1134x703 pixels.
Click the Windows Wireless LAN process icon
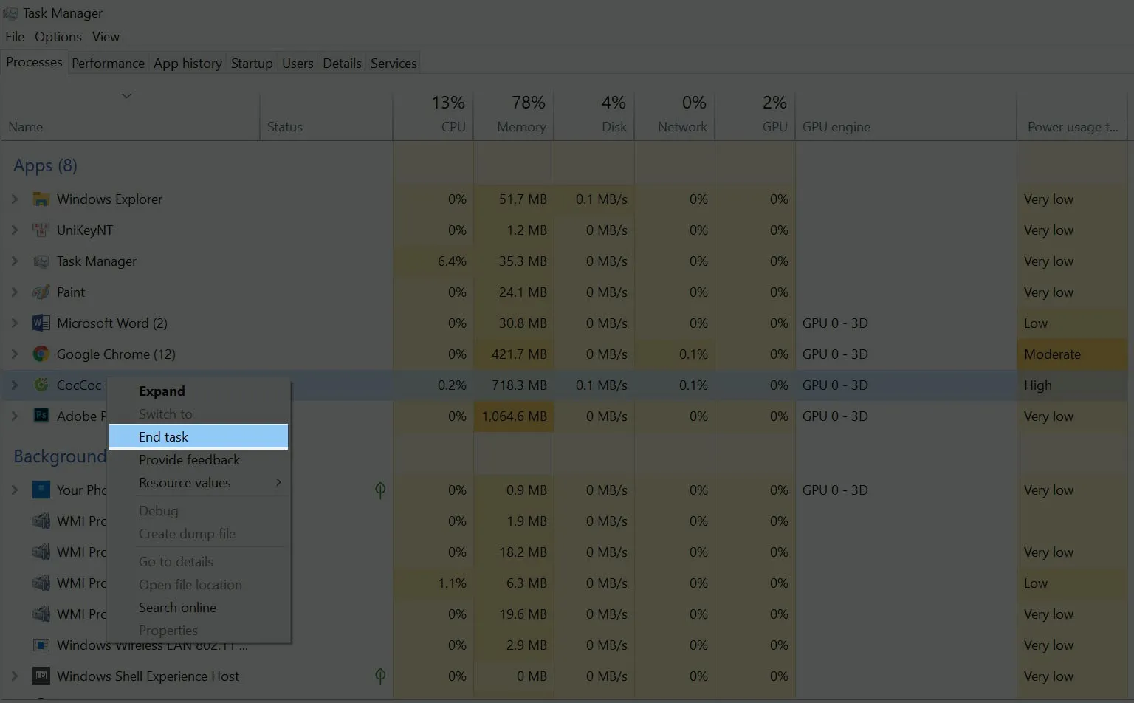pos(41,645)
